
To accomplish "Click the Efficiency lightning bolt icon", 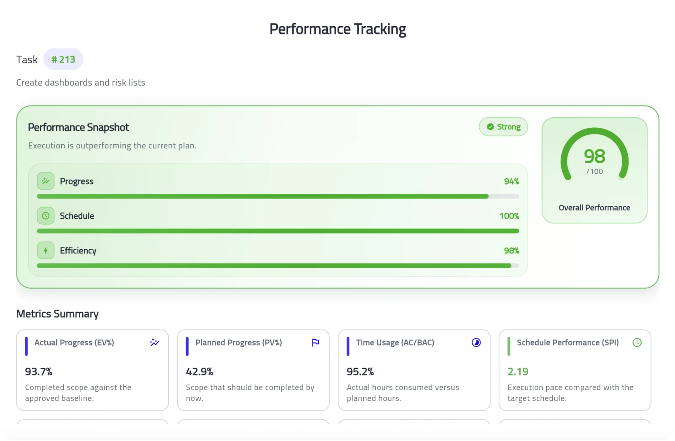I will point(46,250).
